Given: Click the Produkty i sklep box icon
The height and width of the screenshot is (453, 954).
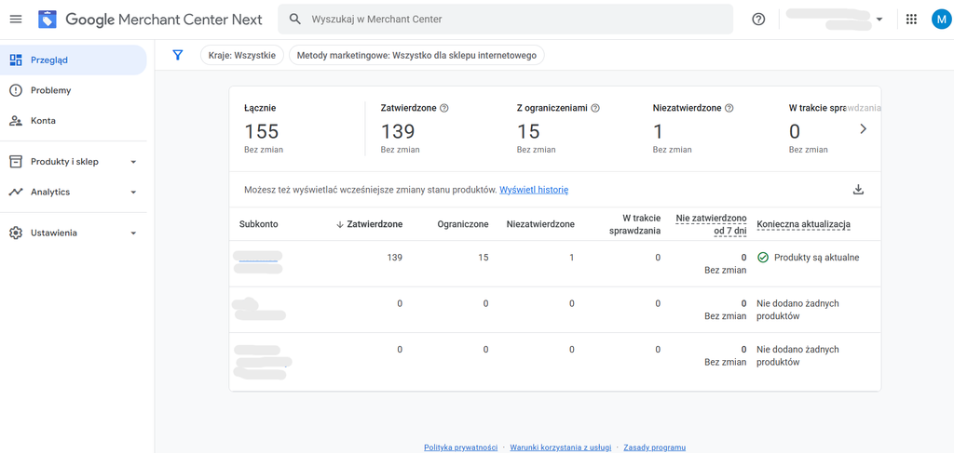Looking at the screenshot, I should 16,162.
